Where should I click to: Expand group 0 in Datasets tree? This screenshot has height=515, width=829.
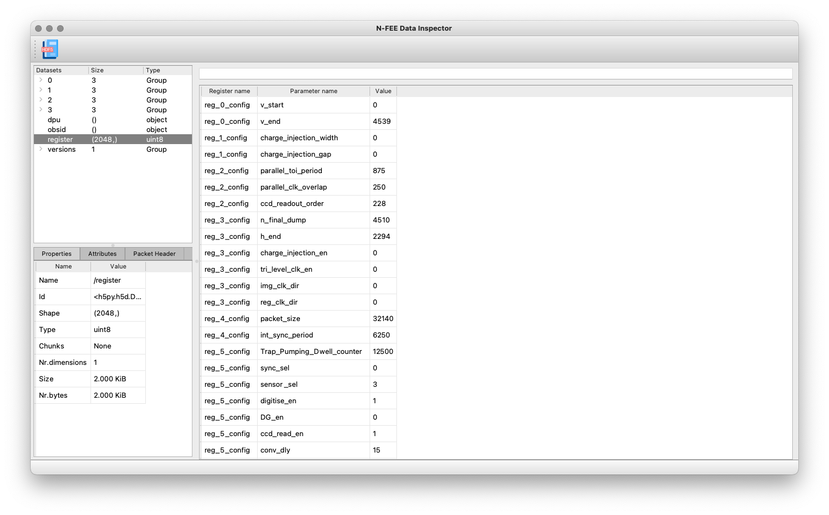(x=41, y=80)
